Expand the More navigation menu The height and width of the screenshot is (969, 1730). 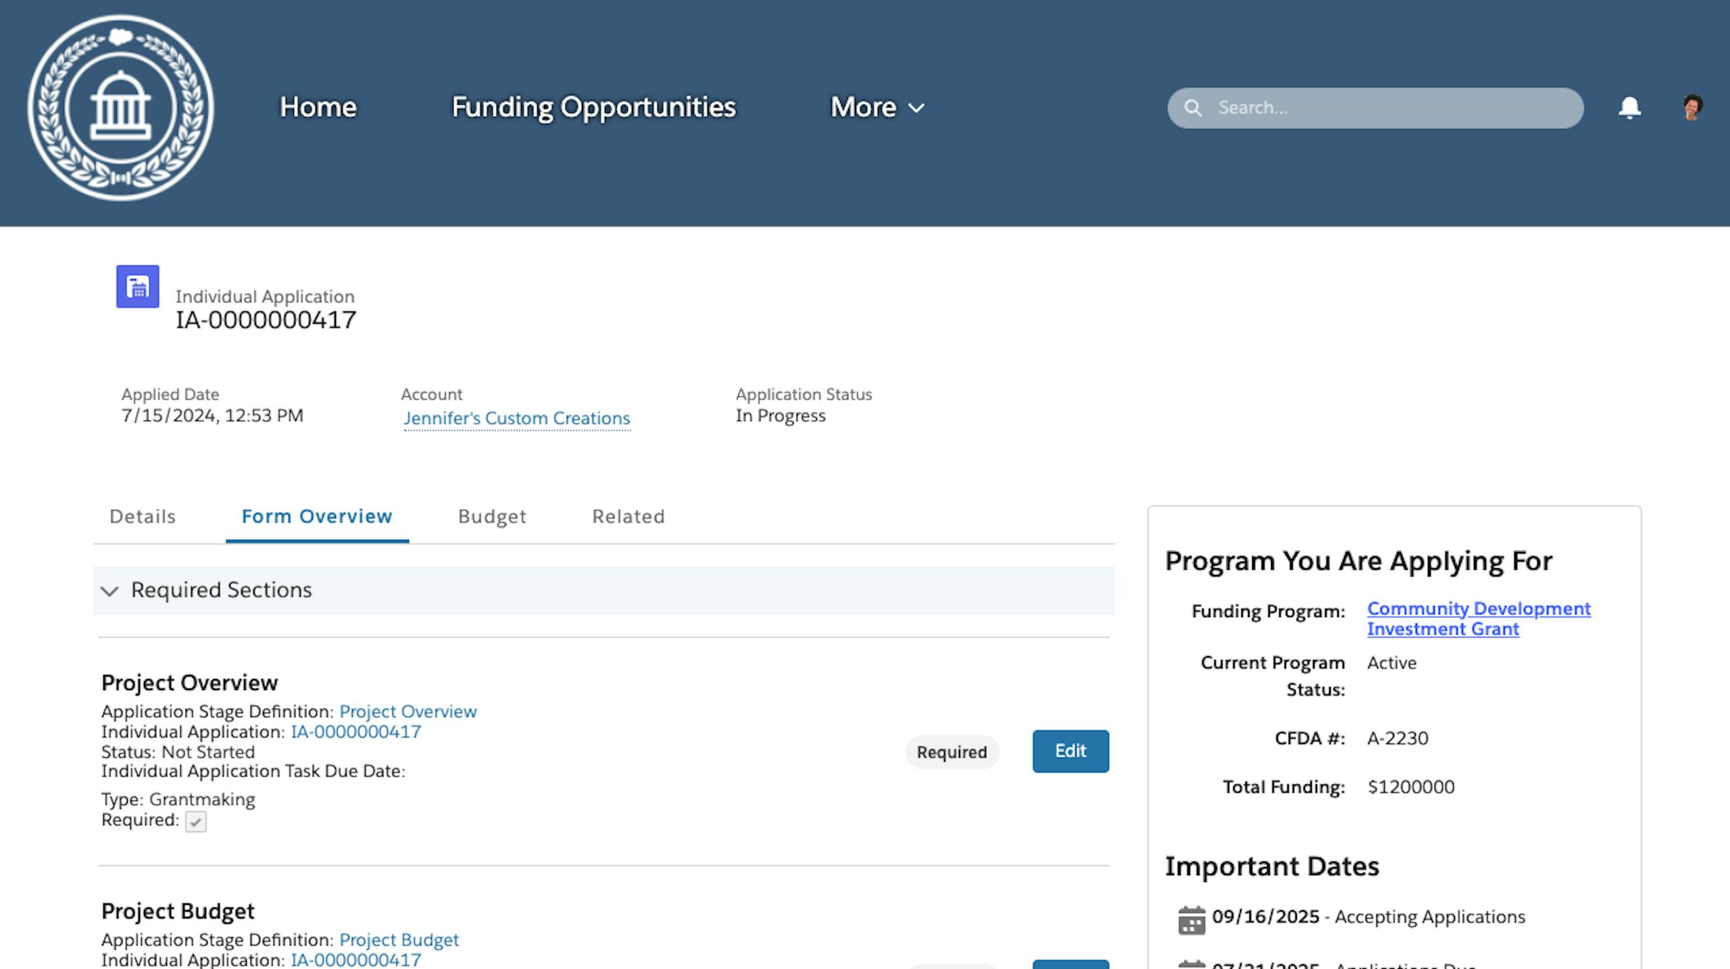[876, 107]
